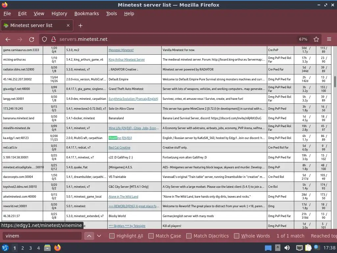Open the Mesozoic Minetest! link
The width and height of the screenshot is (337, 253).
pos(121,50)
